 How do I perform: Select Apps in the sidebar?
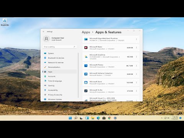click(x=60, y=72)
